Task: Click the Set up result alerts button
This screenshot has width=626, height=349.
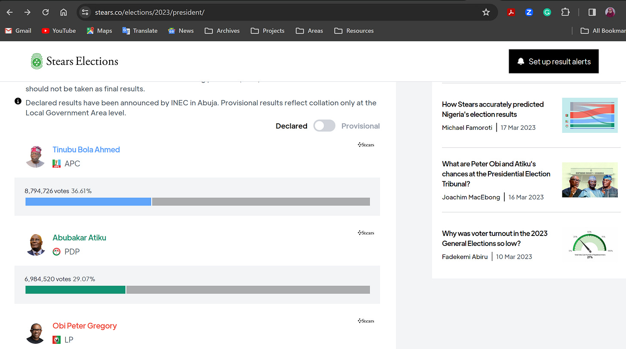Action: (554, 61)
